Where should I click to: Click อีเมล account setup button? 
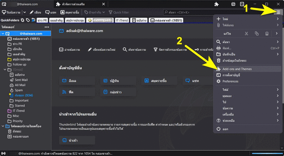click(x=77, y=81)
